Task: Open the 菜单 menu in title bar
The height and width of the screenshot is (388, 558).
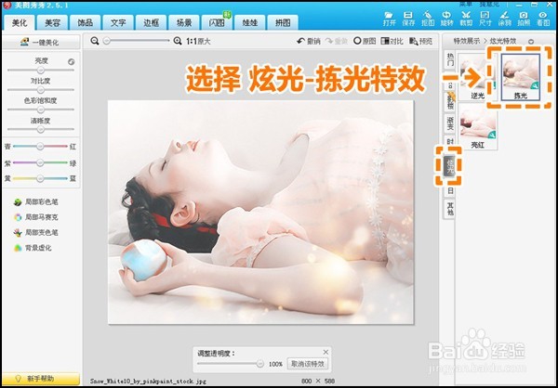Action: tap(467, 5)
